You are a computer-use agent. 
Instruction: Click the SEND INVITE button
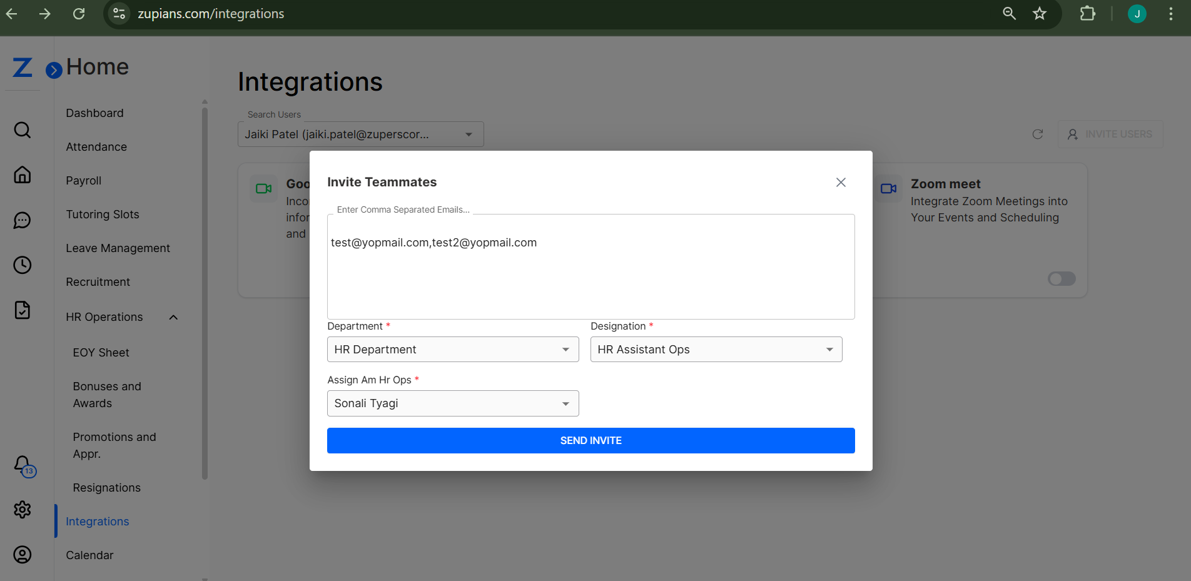(590, 440)
